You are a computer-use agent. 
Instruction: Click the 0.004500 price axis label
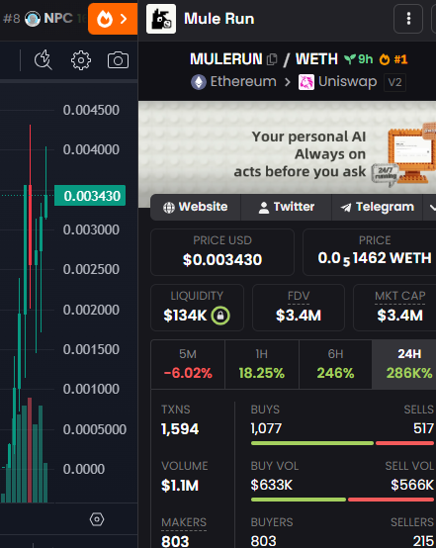(91, 110)
